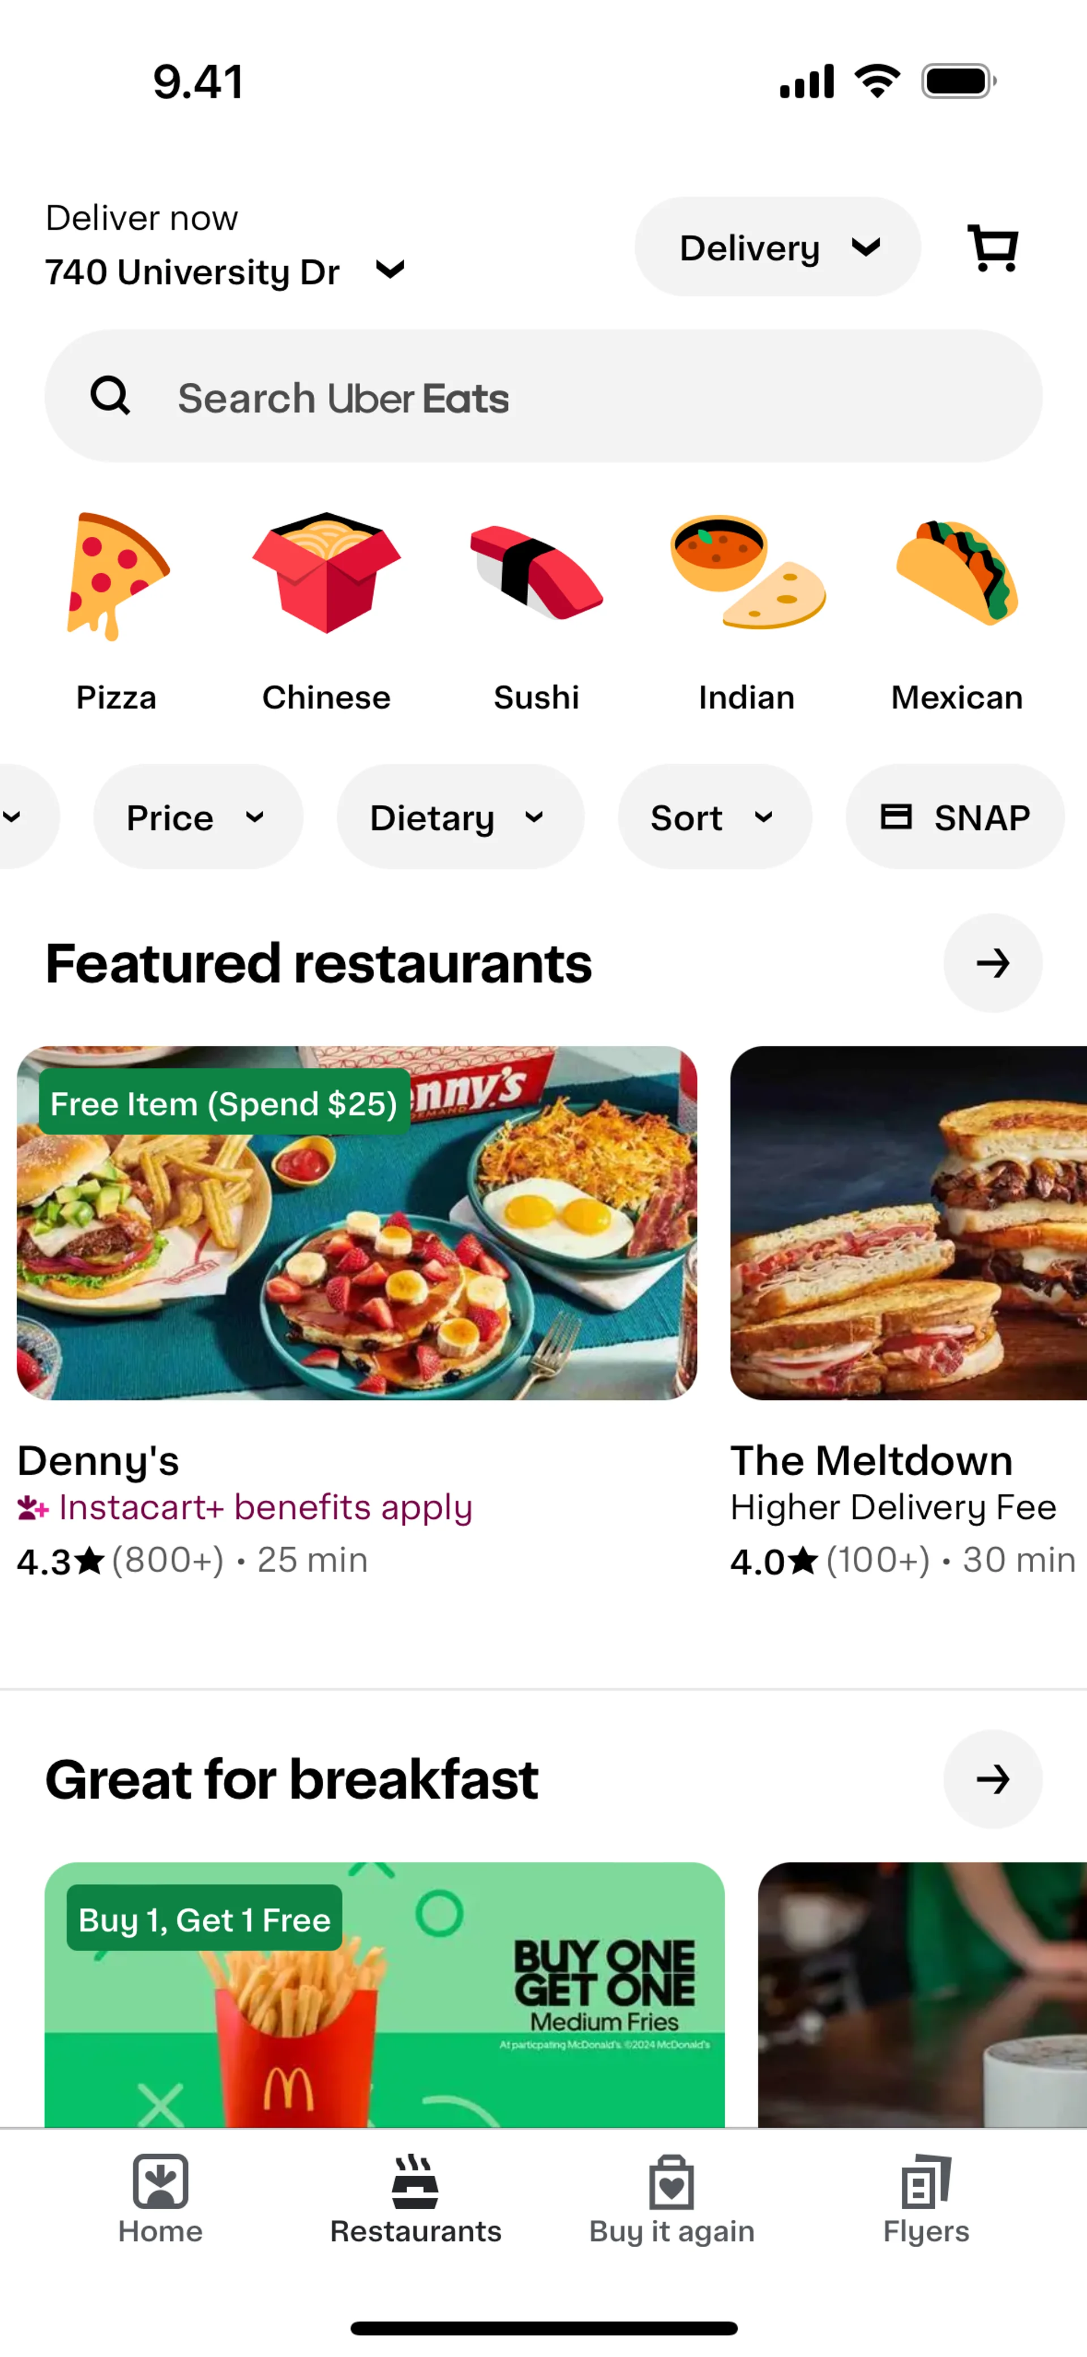Change delivery address 740 University Dr
The height and width of the screenshot is (2357, 1087).
point(224,272)
